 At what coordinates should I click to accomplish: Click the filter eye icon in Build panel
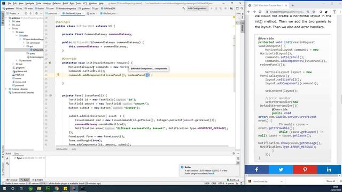click(7, 163)
